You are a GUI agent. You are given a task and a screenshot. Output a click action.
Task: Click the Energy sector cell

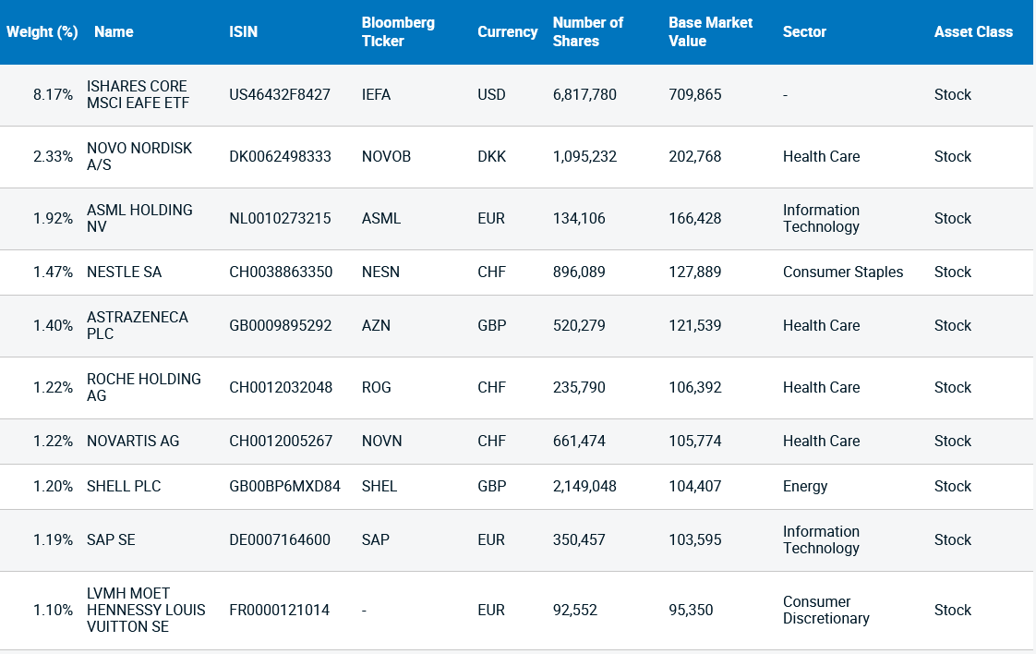[x=805, y=487]
